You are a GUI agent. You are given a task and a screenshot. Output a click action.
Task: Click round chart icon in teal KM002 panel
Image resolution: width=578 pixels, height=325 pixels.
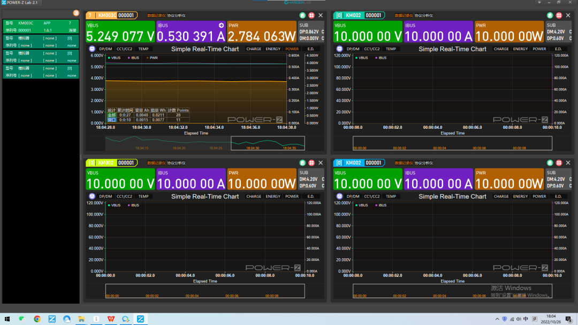339,49
